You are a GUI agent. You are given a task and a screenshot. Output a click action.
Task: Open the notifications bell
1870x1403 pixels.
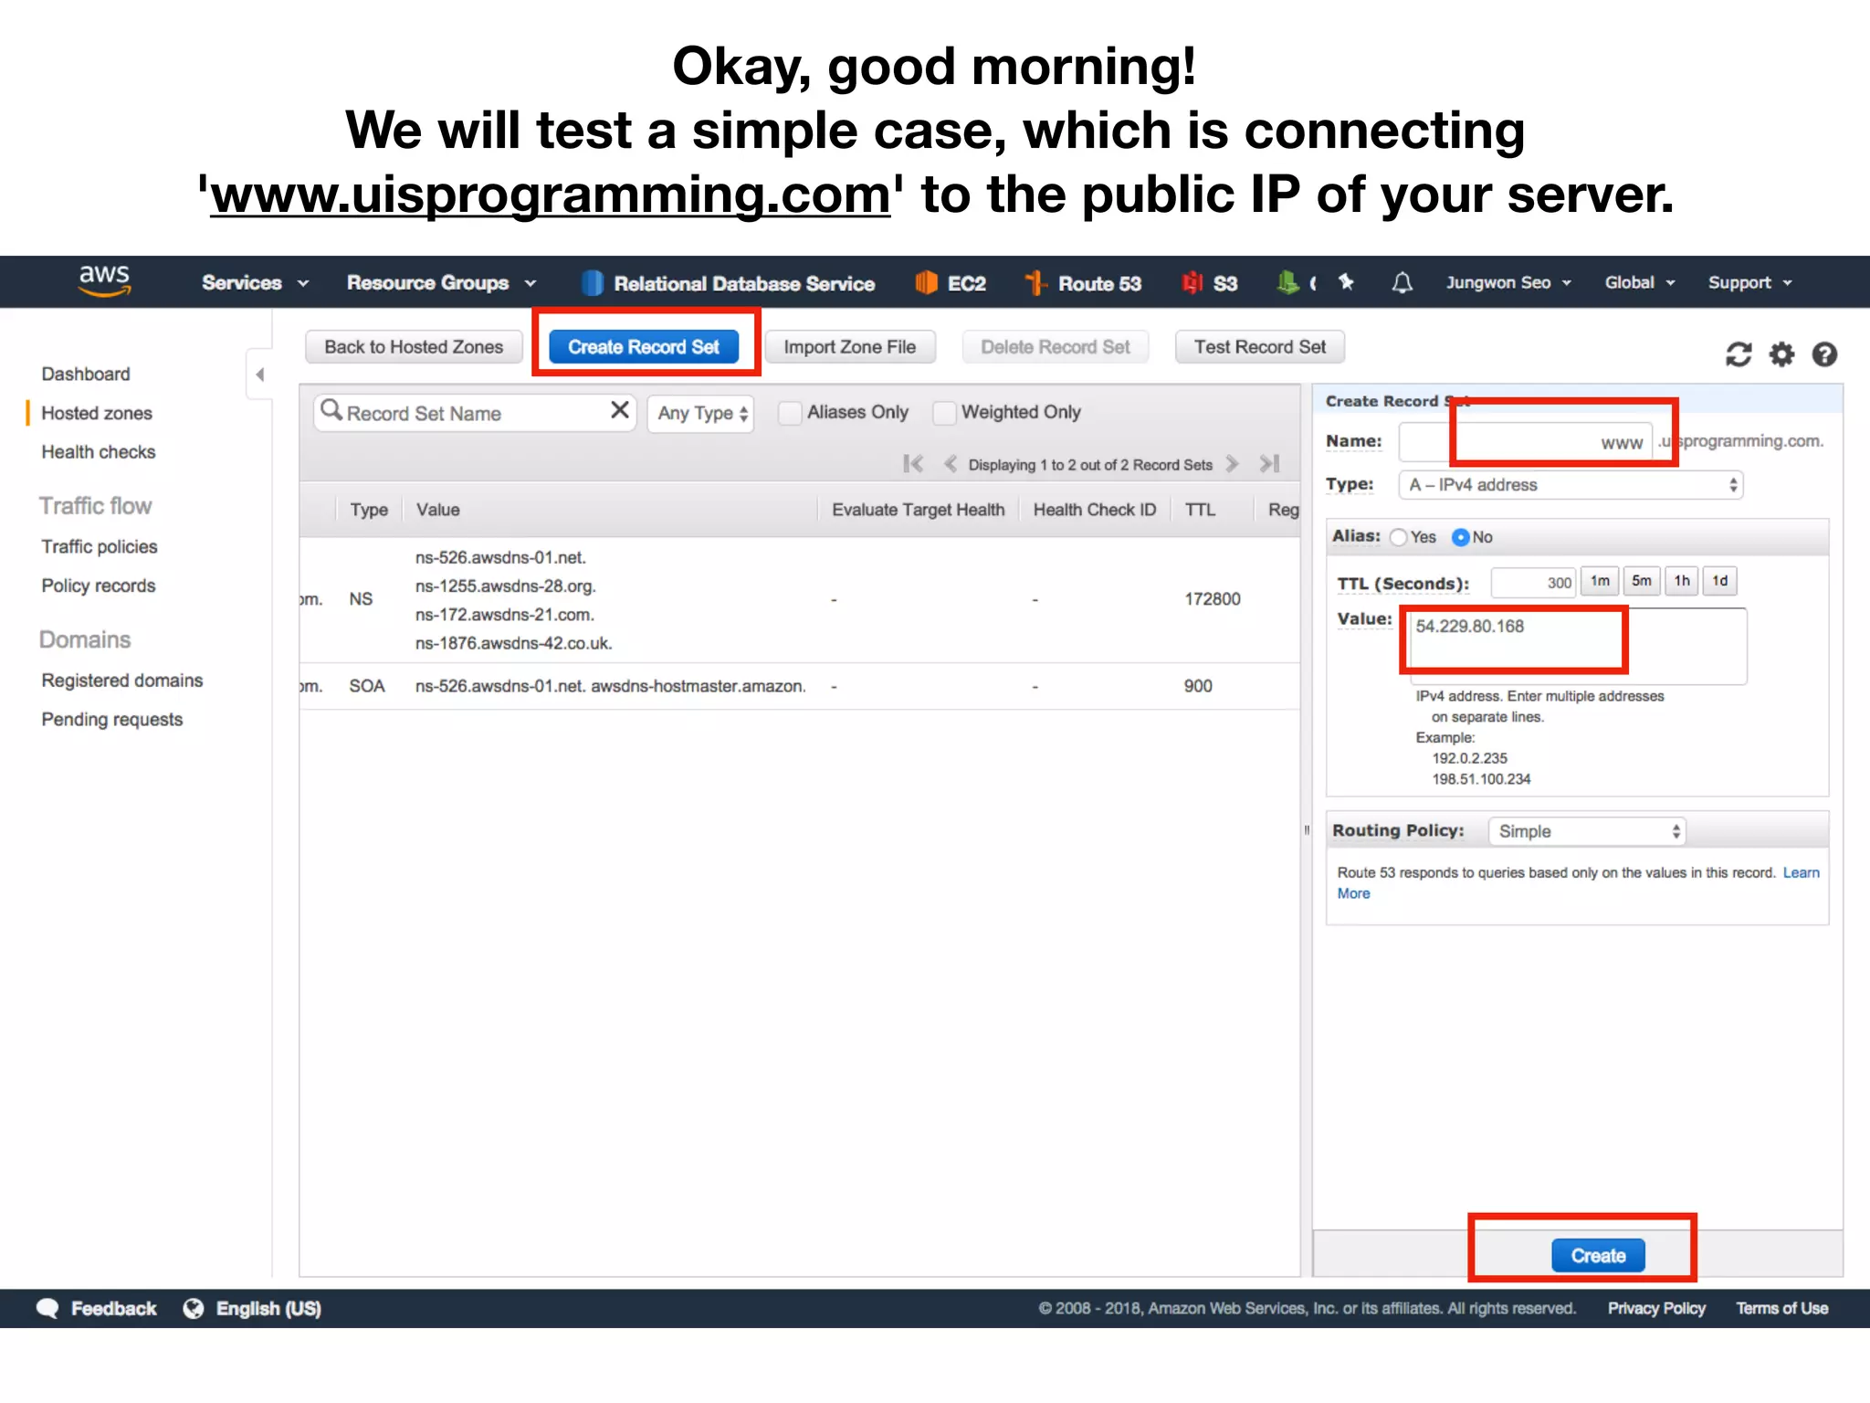tap(1402, 283)
